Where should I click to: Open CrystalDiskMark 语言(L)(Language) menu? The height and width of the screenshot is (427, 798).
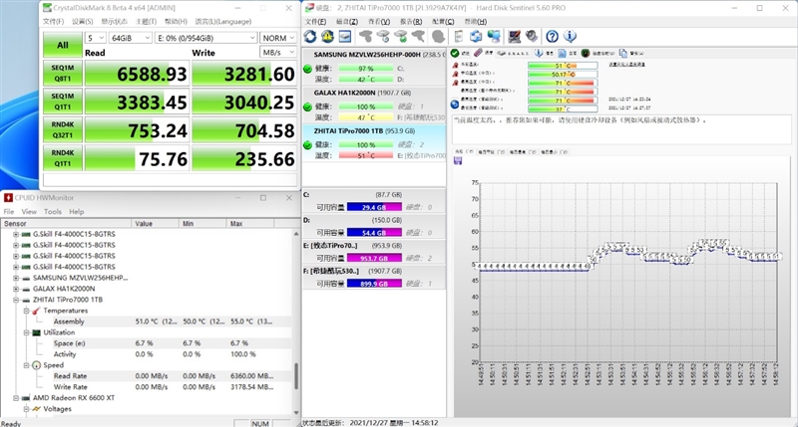tap(223, 21)
